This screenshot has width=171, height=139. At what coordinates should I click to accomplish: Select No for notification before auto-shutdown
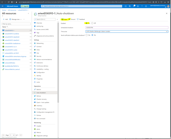(x=92, y=35)
